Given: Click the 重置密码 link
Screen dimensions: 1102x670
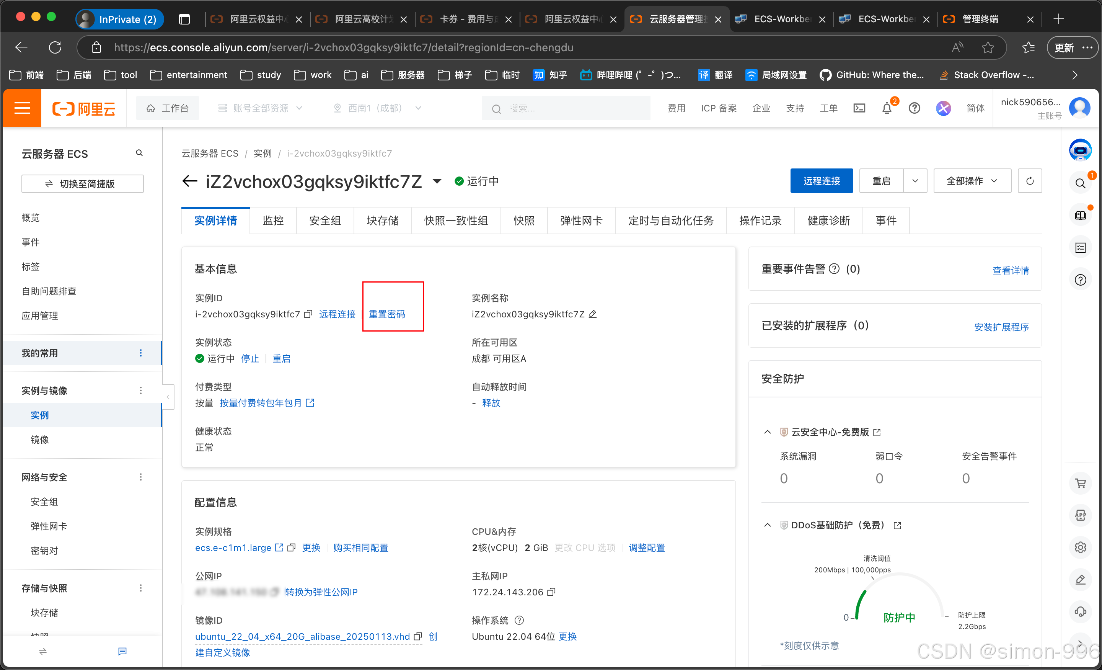Looking at the screenshot, I should [387, 314].
